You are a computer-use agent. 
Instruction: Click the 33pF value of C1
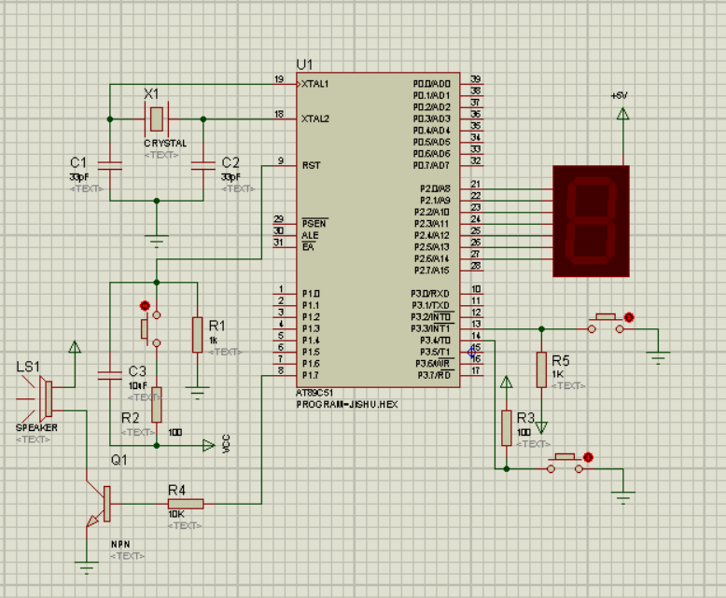pyautogui.click(x=78, y=177)
